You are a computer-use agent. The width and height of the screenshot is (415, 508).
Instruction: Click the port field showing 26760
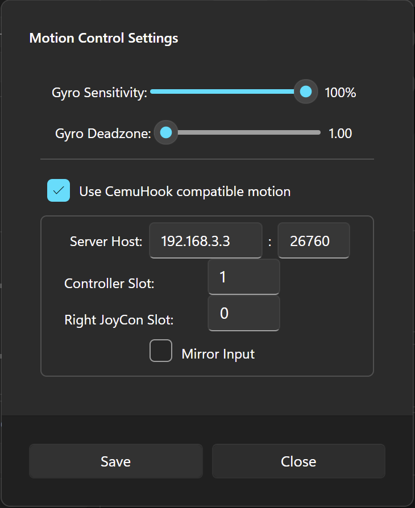point(313,240)
